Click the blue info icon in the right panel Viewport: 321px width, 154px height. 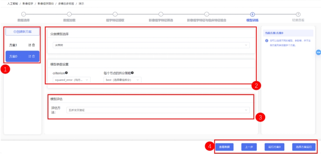(x=266, y=41)
